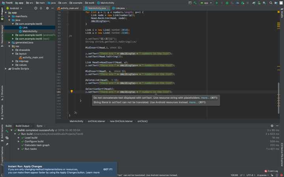
Task: Click the Scroll from Source target icon
Action: click(35, 8)
